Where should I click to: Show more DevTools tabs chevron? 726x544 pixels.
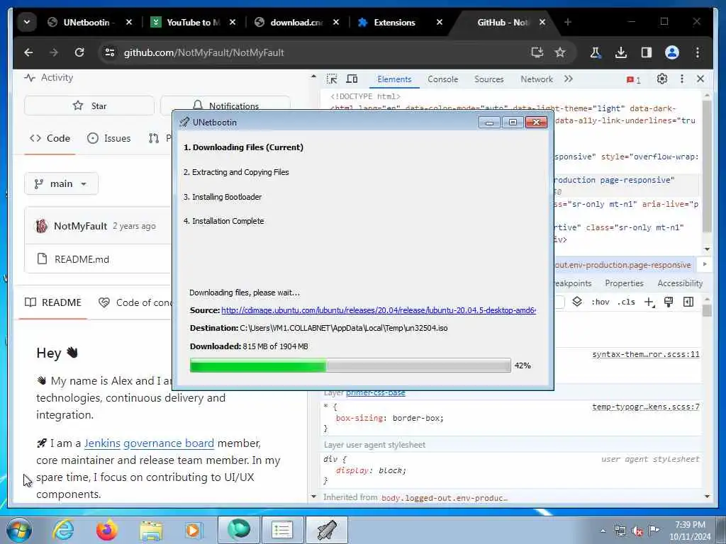568,79
